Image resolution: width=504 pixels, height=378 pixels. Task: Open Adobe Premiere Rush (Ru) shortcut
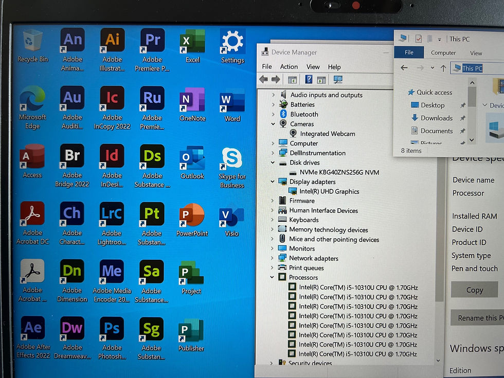152,108
